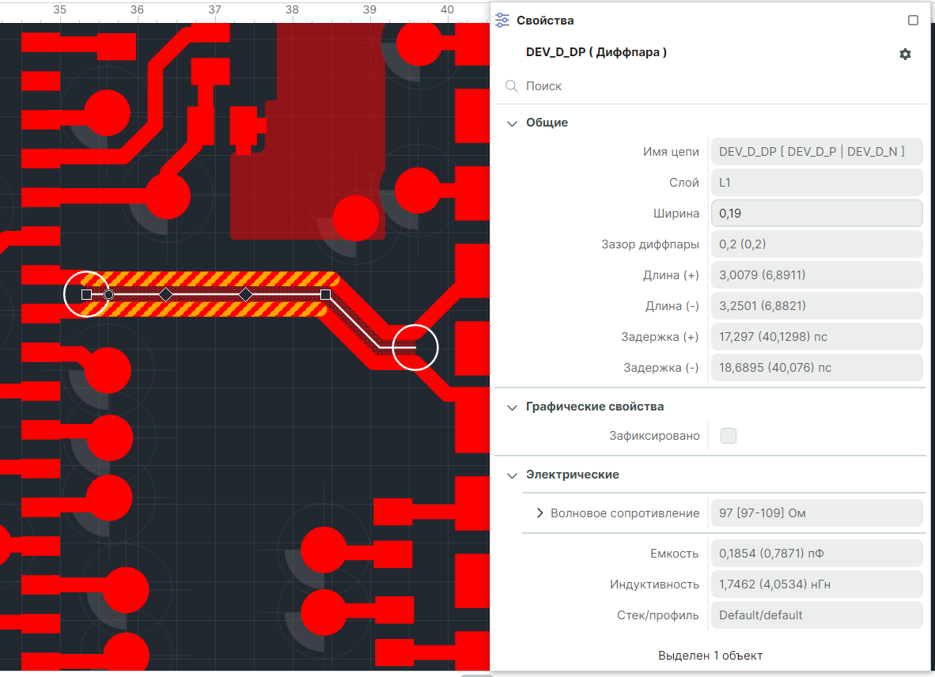Collapse the Графические свойства section
This screenshot has height=677, width=935.
tap(512, 407)
